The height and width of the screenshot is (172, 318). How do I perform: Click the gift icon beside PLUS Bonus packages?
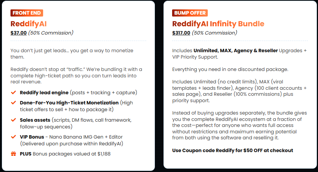[13, 154]
